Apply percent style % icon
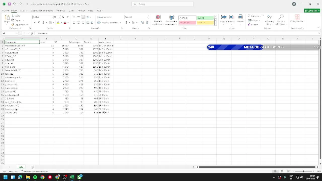This screenshot has width=322, height=181. click(133, 23)
